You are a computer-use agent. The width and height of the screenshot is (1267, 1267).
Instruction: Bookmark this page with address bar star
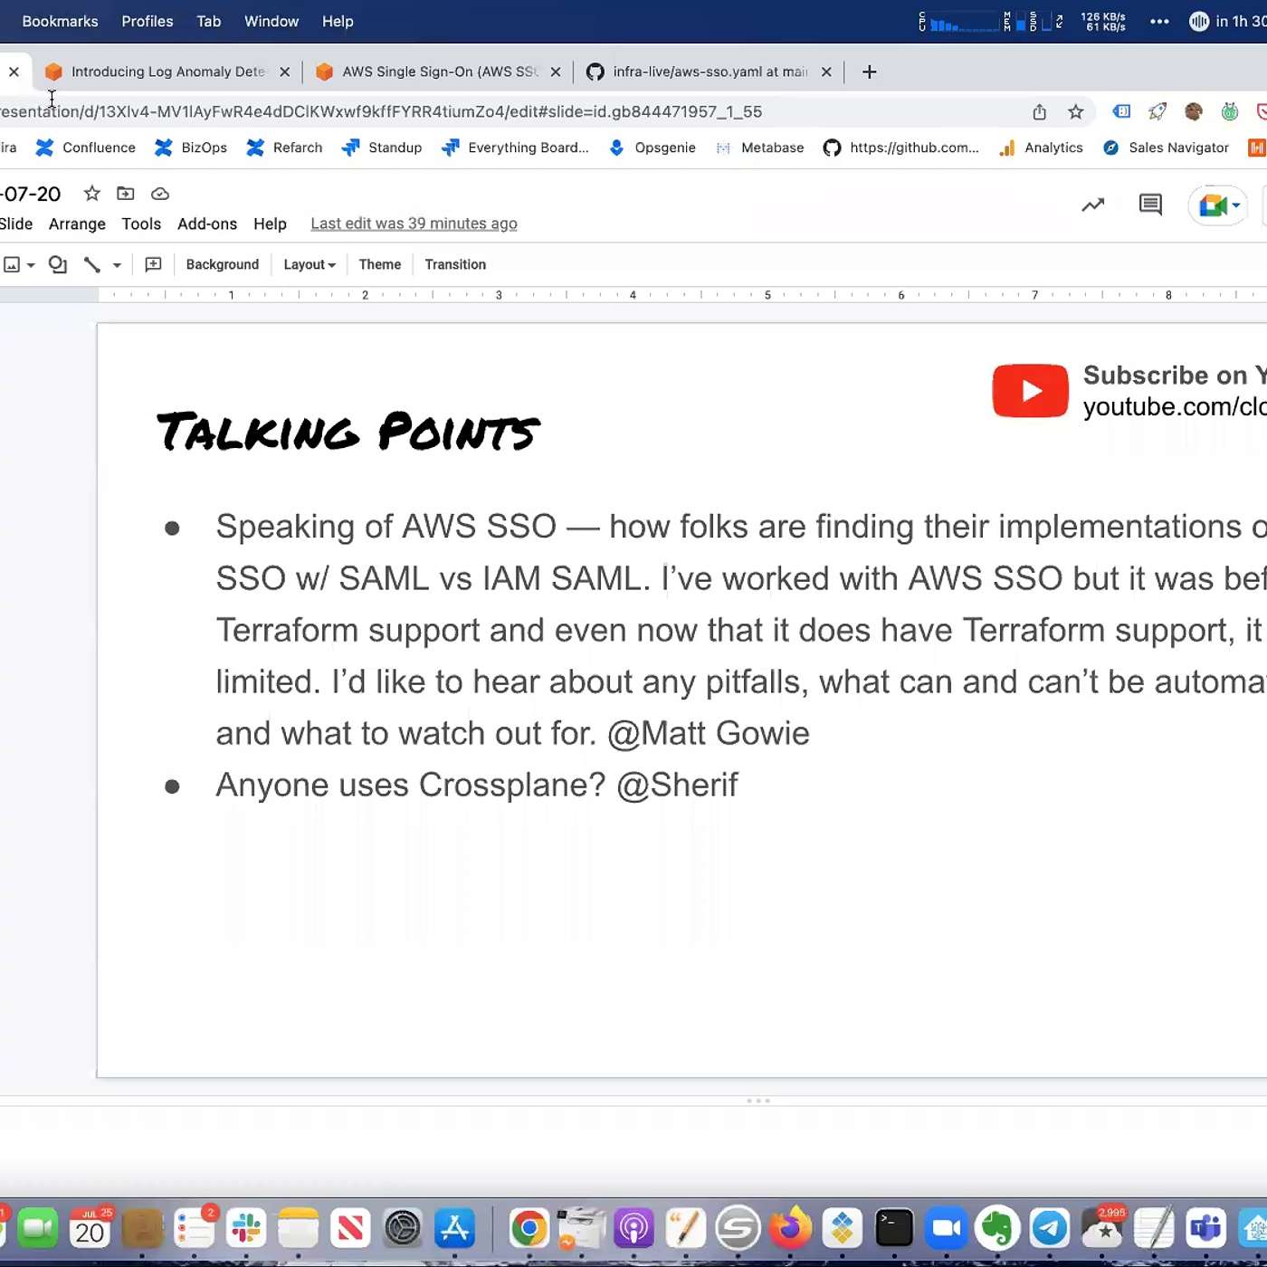click(1075, 112)
